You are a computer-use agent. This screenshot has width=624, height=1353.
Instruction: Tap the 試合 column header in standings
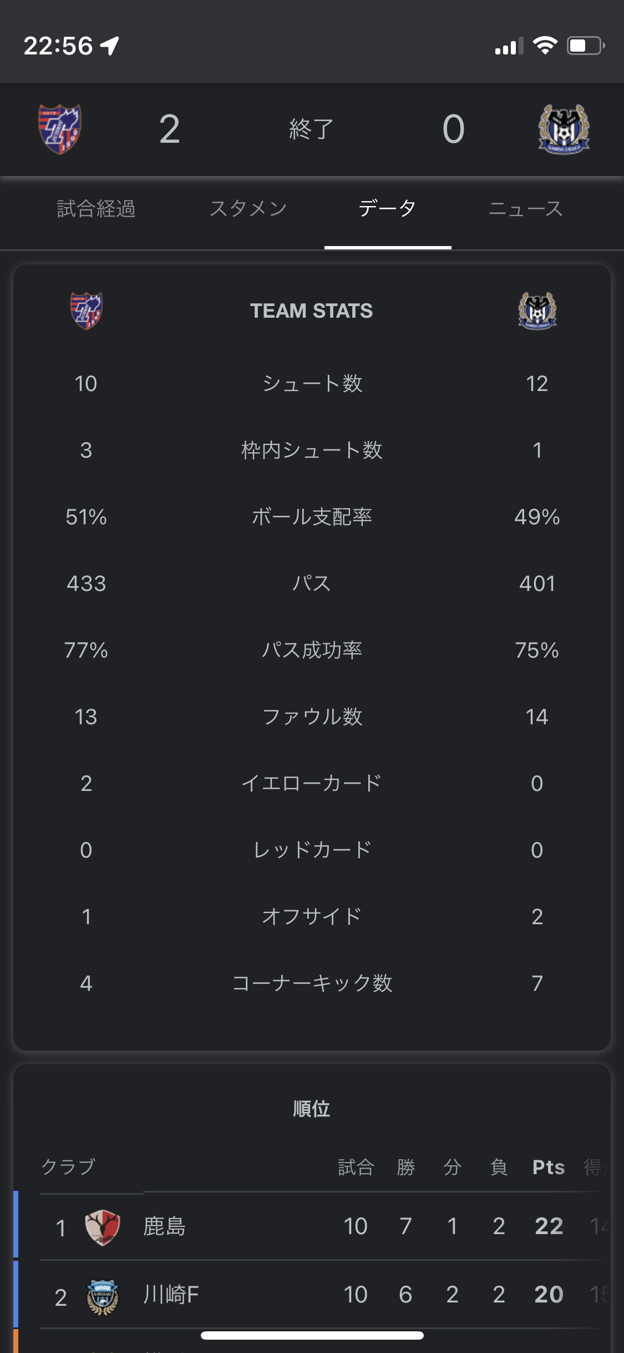pyautogui.click(x=356, y=1167)
